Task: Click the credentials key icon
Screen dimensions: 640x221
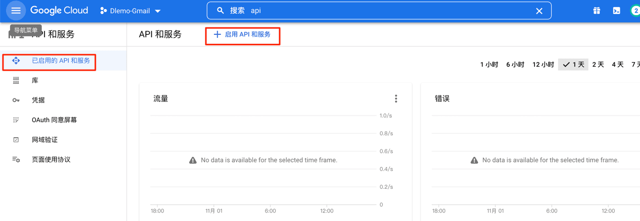Action: [x=16, y=100]
